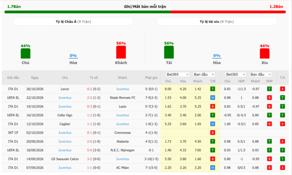
Task: Click red X badge in Cagliari row
Action: point(283,124)
